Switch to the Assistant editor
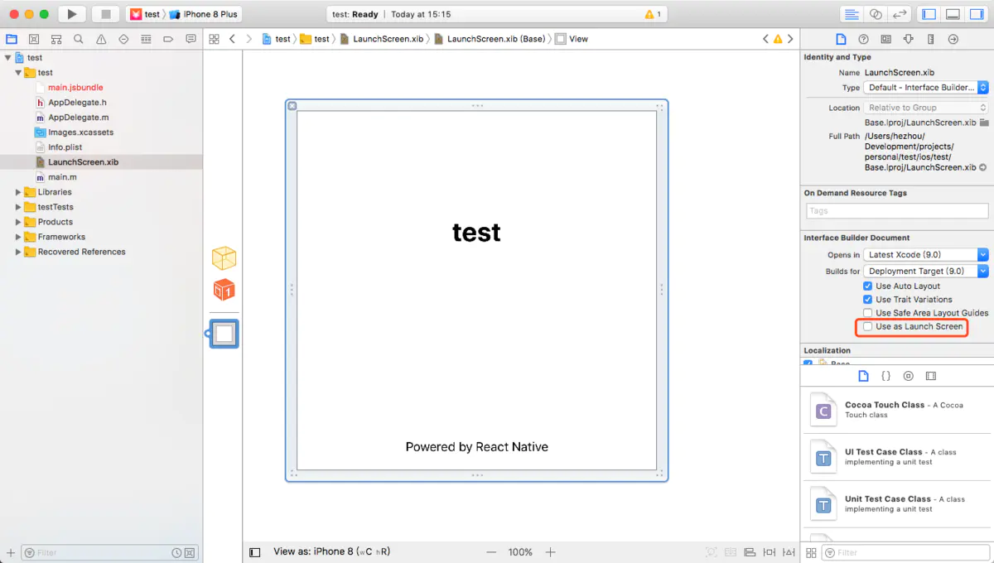The image size is (994, 563). [x=876, y=14]
